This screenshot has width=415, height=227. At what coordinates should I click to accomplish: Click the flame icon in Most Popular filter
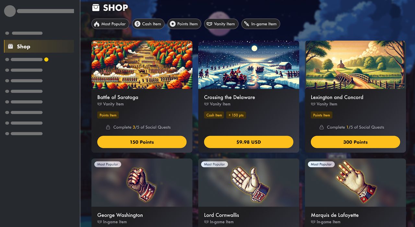pos(97,24)
